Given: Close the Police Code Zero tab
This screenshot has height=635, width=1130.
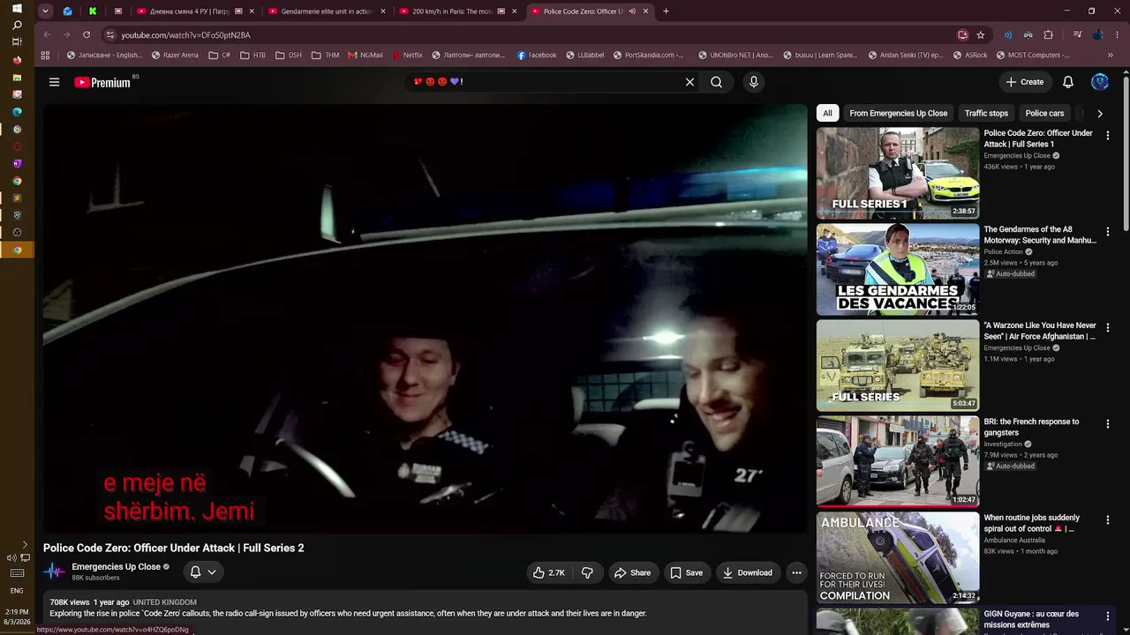Looking at the screenshot, I should click(x=645, y=11).
